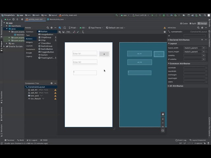Search Attributes with the magnifier icon
The height and width of the screenshot is (158, 211).
coord(198,28)
